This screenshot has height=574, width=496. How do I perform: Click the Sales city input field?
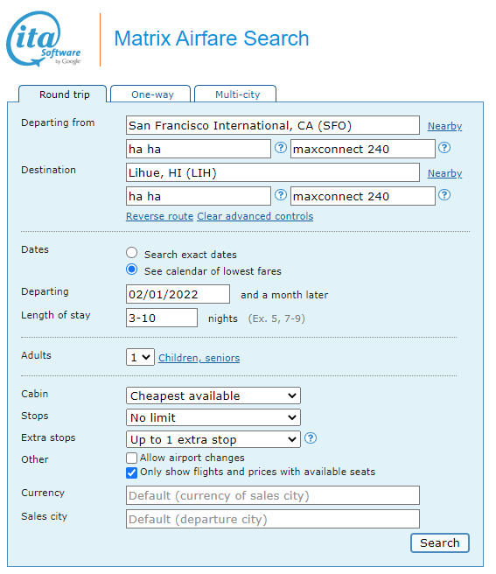pyautogui.click(x=273, y=519)
